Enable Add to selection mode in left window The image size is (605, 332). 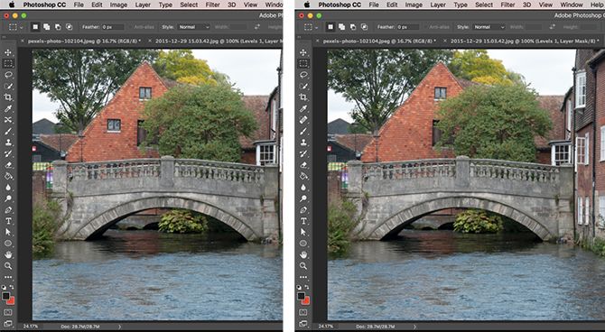(47, 27)
